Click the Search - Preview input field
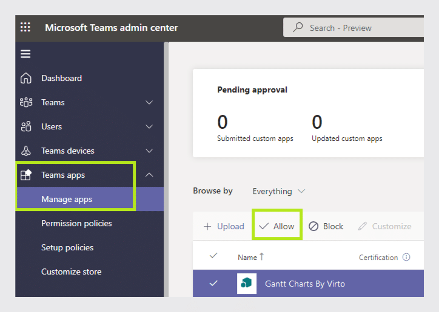Screen dimensions: 439x312 click(354, 27)
